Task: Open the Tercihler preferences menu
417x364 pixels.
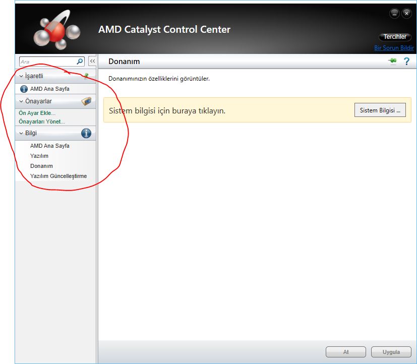Action: pyautogui.click(x=395, y=37)
